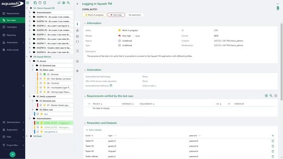Image resolution: width=283 pixels, height=159 pixels.
Task: Select the 'test_gherkin_2' test case
Action: click(x=51, y=132)
